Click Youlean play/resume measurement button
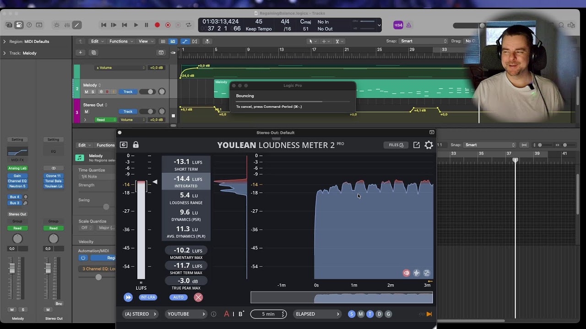 point(128,297)
